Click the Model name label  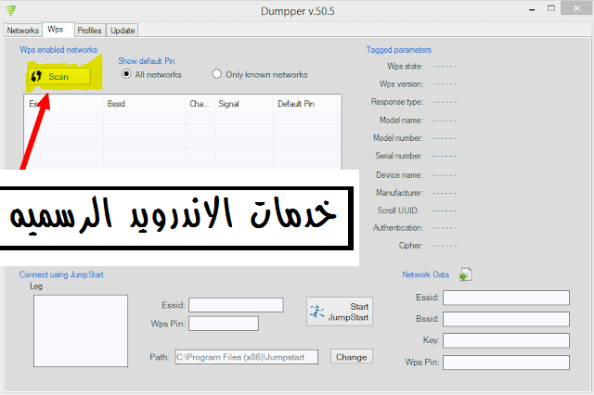click(401, 121)
